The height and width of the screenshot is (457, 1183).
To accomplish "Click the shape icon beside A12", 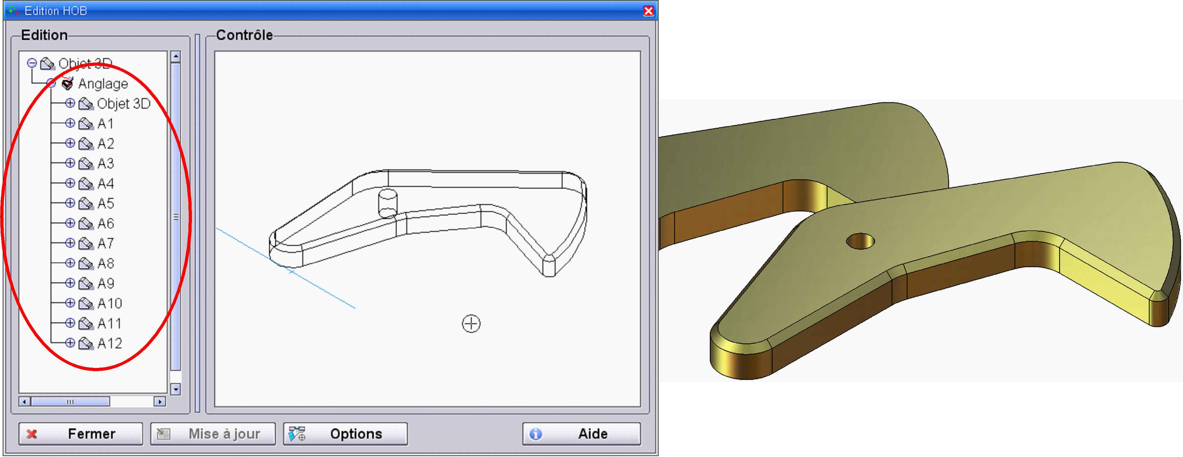I will tap(86, 343).
